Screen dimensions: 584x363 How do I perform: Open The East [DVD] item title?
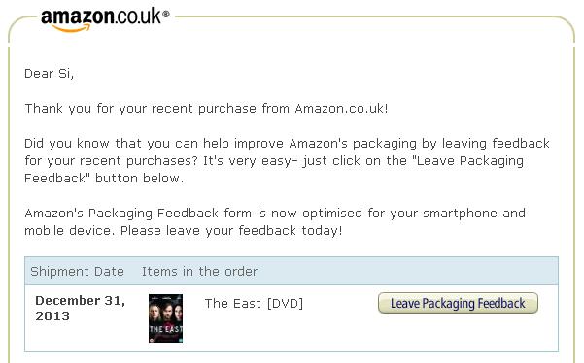[254, 304]
